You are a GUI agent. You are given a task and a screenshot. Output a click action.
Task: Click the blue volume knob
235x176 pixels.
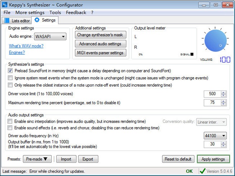[215, 41]
